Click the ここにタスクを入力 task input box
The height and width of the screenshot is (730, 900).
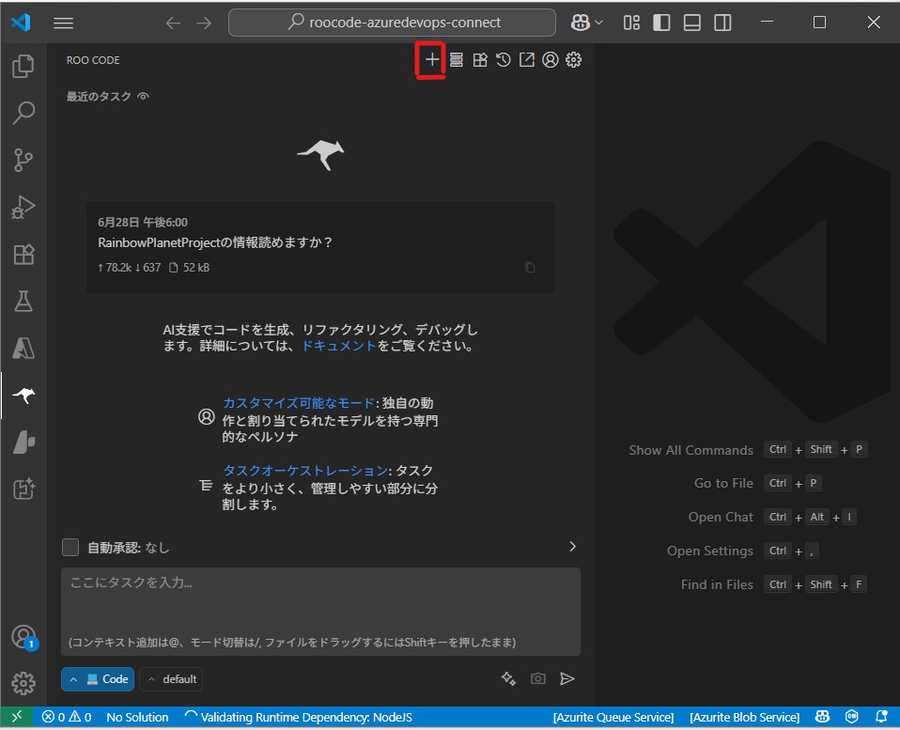(320, 612)
